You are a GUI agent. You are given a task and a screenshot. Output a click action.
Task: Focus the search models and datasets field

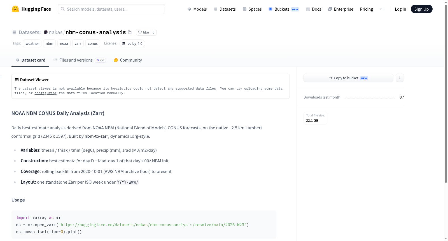[111, 9]
